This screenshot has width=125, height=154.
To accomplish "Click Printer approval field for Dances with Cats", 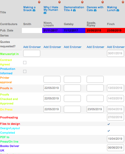I will click(95, 79).
